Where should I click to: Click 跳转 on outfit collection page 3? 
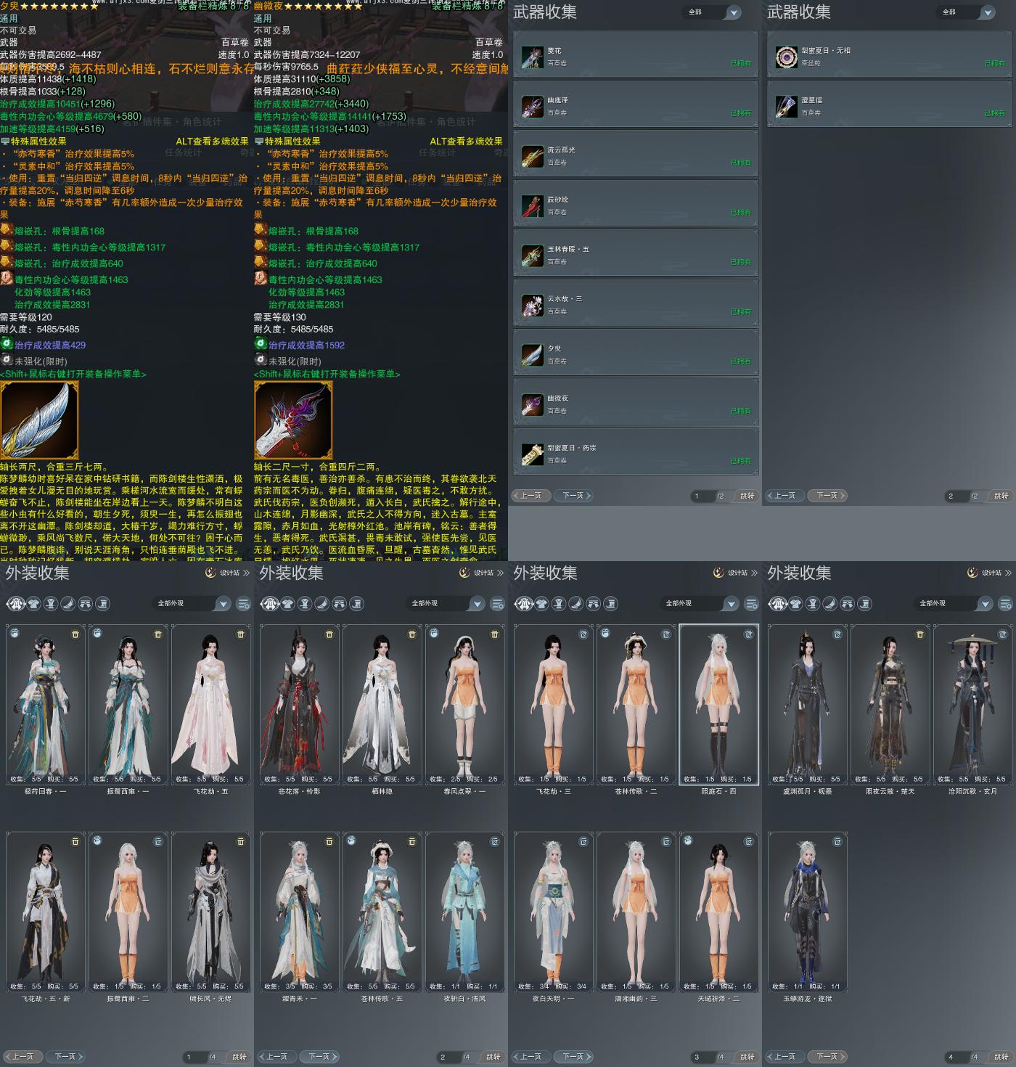point(747,1057)
